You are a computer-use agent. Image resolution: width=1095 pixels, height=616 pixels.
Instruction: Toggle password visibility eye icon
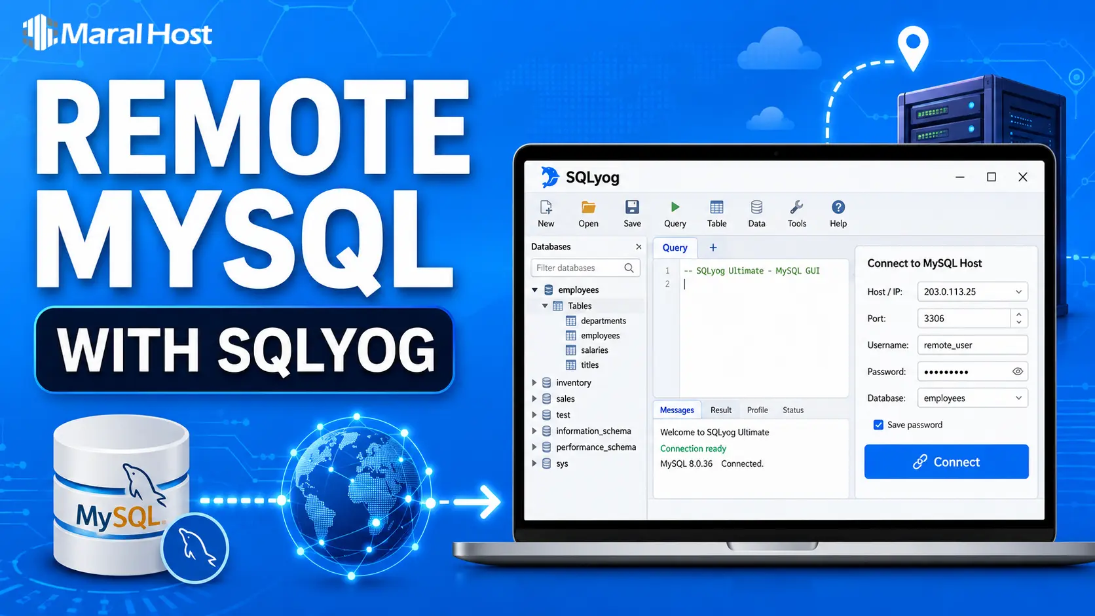(1017, 371)
